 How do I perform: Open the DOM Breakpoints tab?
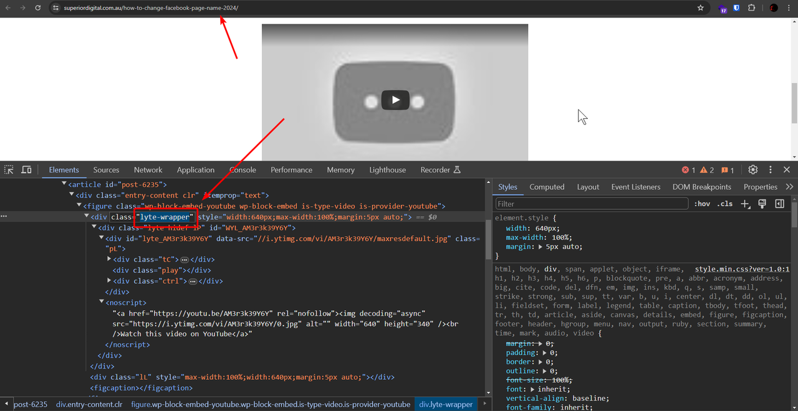click(701, 187)
